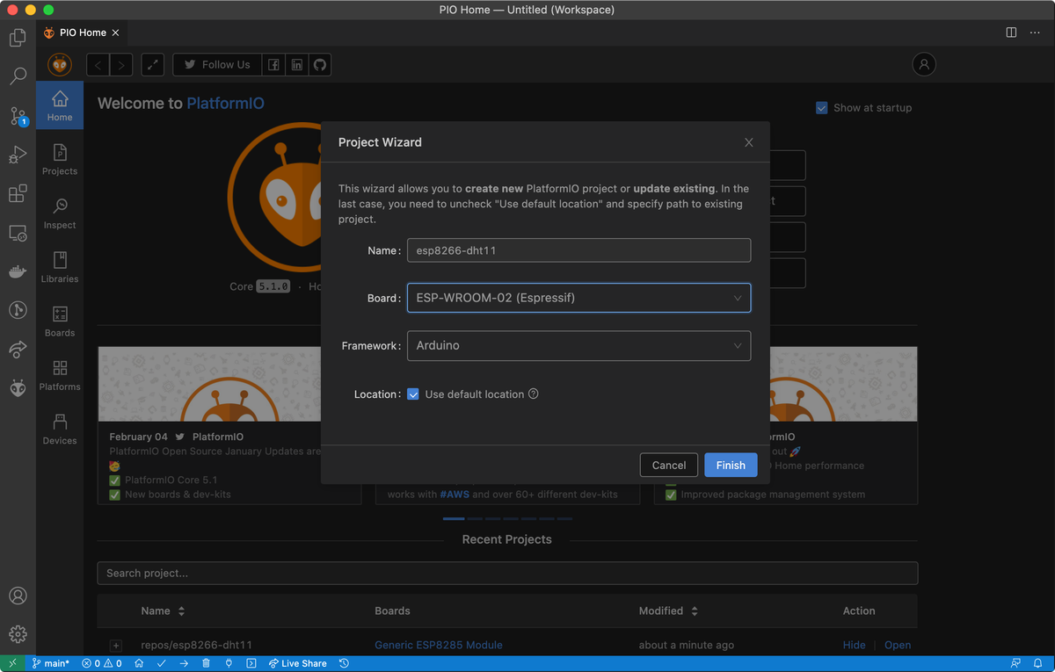Open notifications bell in status bar
The height and width of the screenshot is (672, 1055).
(x=1039, y=663)
